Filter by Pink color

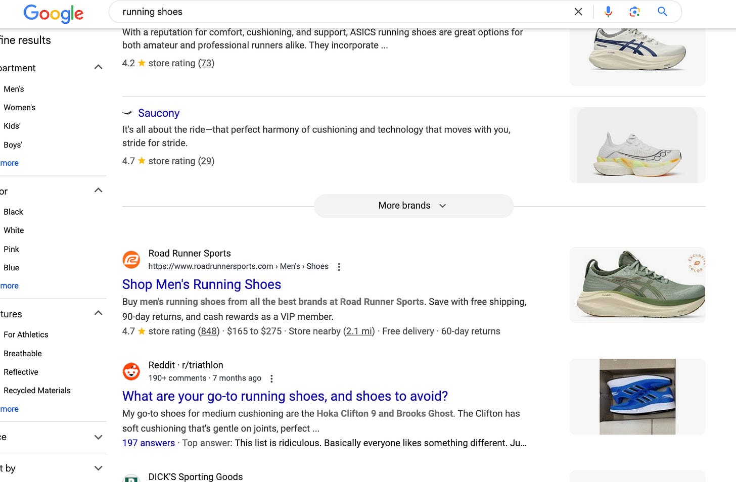coord(11,249)
